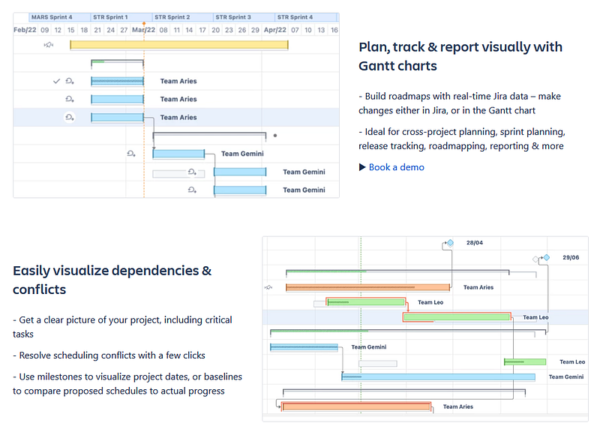Click the first Team Gemini label in top chart

(242, 154)
